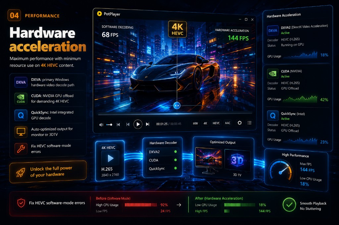339x225 pixels.
Task: Click the 4K HEVC badge atop video
Action: click(177, 29)
